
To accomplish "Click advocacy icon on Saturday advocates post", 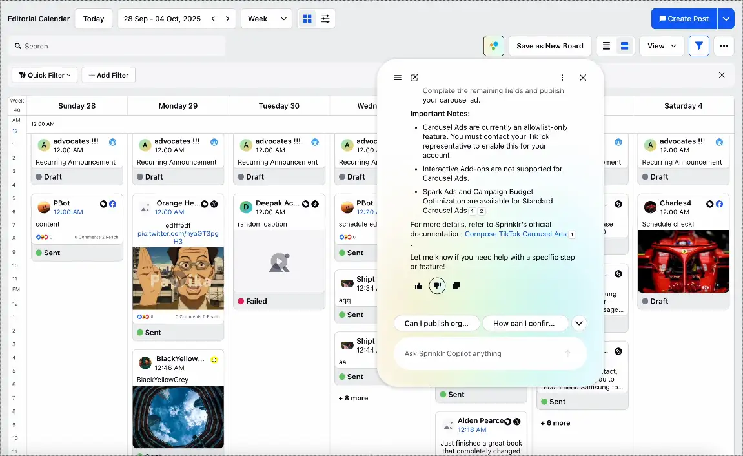I will coord(719,141).
